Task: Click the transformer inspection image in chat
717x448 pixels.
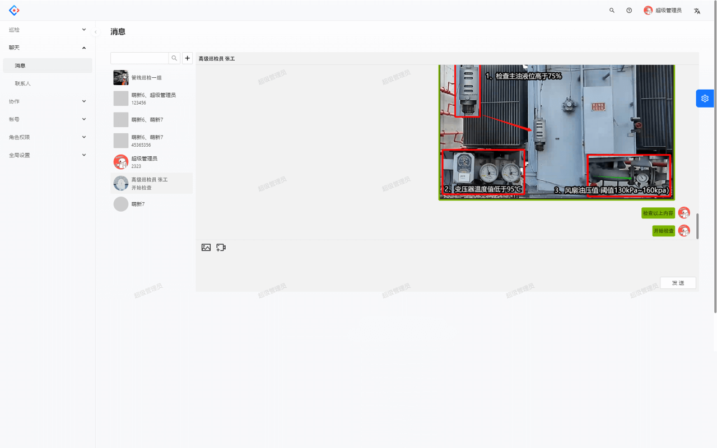Action: (556, 132)
